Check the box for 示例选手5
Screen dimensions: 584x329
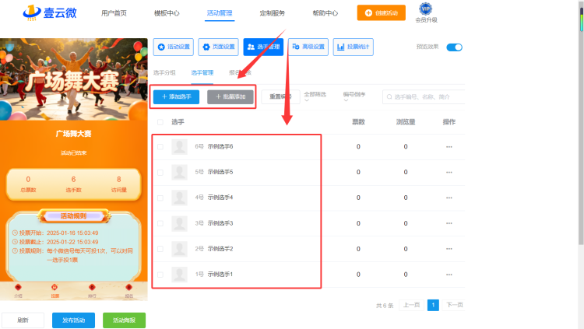click(x=160, y=173)
